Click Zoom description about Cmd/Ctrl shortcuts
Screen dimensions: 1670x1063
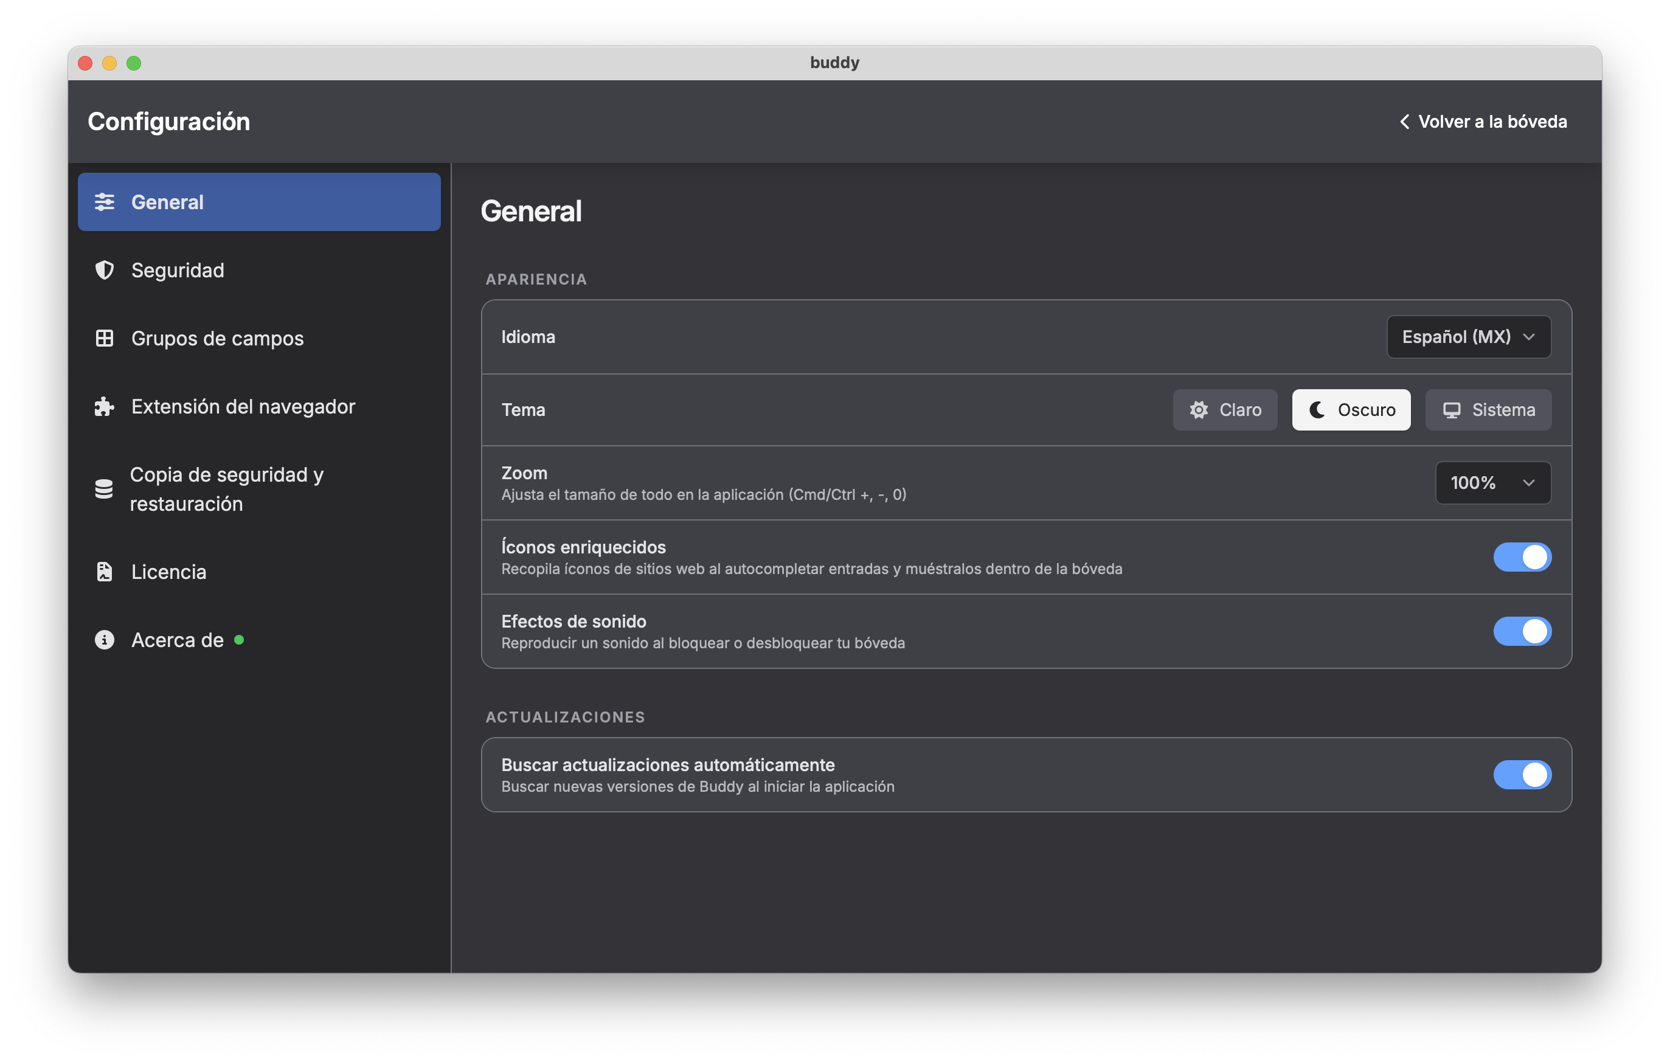coord(703,494)
